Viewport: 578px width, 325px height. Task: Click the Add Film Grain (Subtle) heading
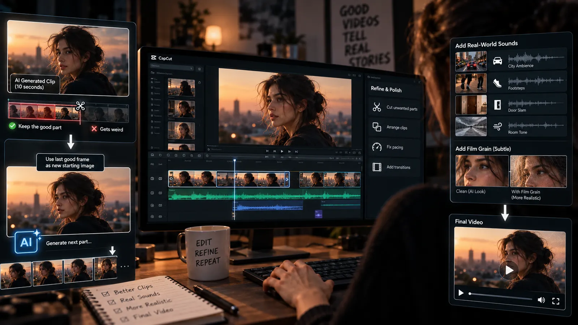click(483, 149)
